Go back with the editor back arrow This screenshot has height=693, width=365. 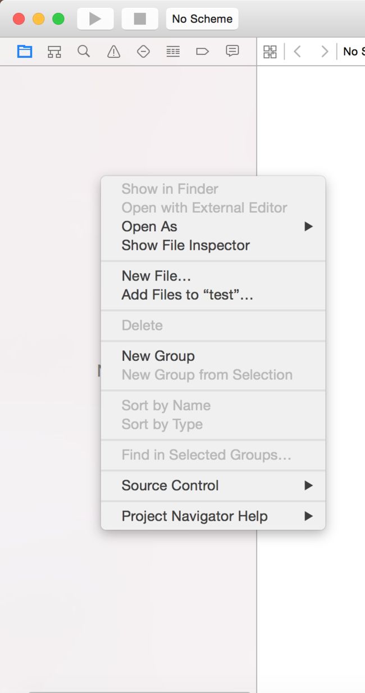point(298,52)
